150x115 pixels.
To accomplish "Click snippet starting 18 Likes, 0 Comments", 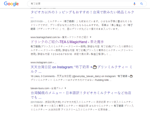I will [x=82, y=78].
